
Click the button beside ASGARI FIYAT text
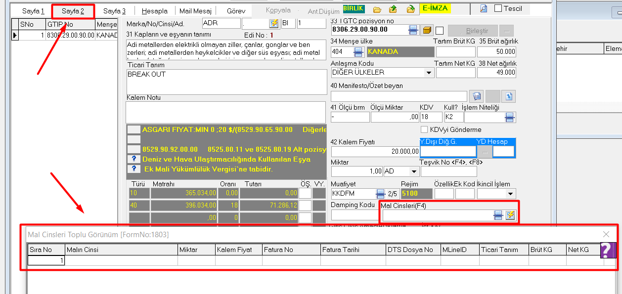click(x=133, y=129)
